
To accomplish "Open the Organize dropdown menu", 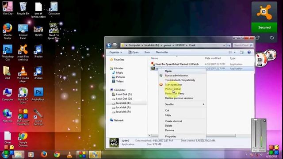I will click(x=115, y=52).
